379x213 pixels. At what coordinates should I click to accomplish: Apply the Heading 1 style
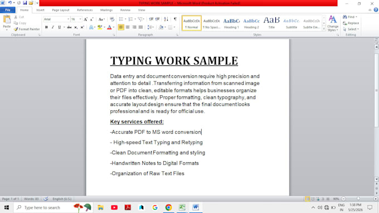pyautogui.click(x=231, y=23)
